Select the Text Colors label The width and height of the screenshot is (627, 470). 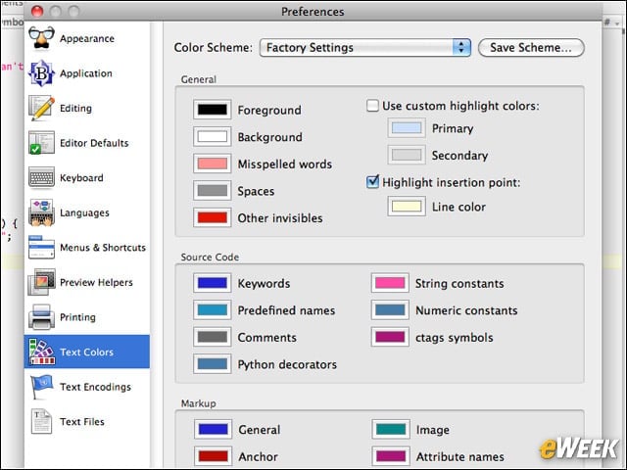[x=86, y=352]
